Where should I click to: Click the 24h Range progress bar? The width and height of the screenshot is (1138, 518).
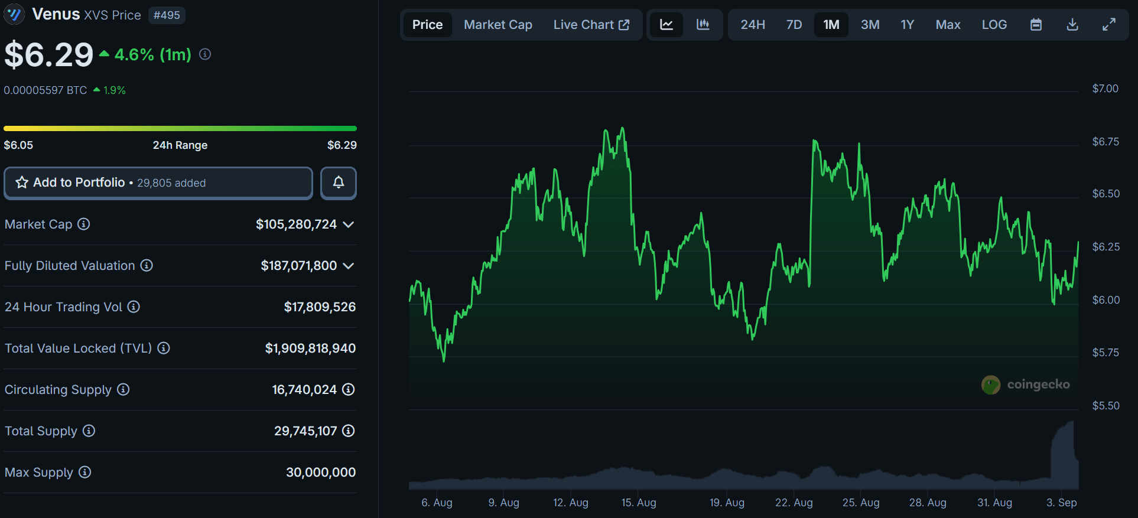click(x=180, y=128)
